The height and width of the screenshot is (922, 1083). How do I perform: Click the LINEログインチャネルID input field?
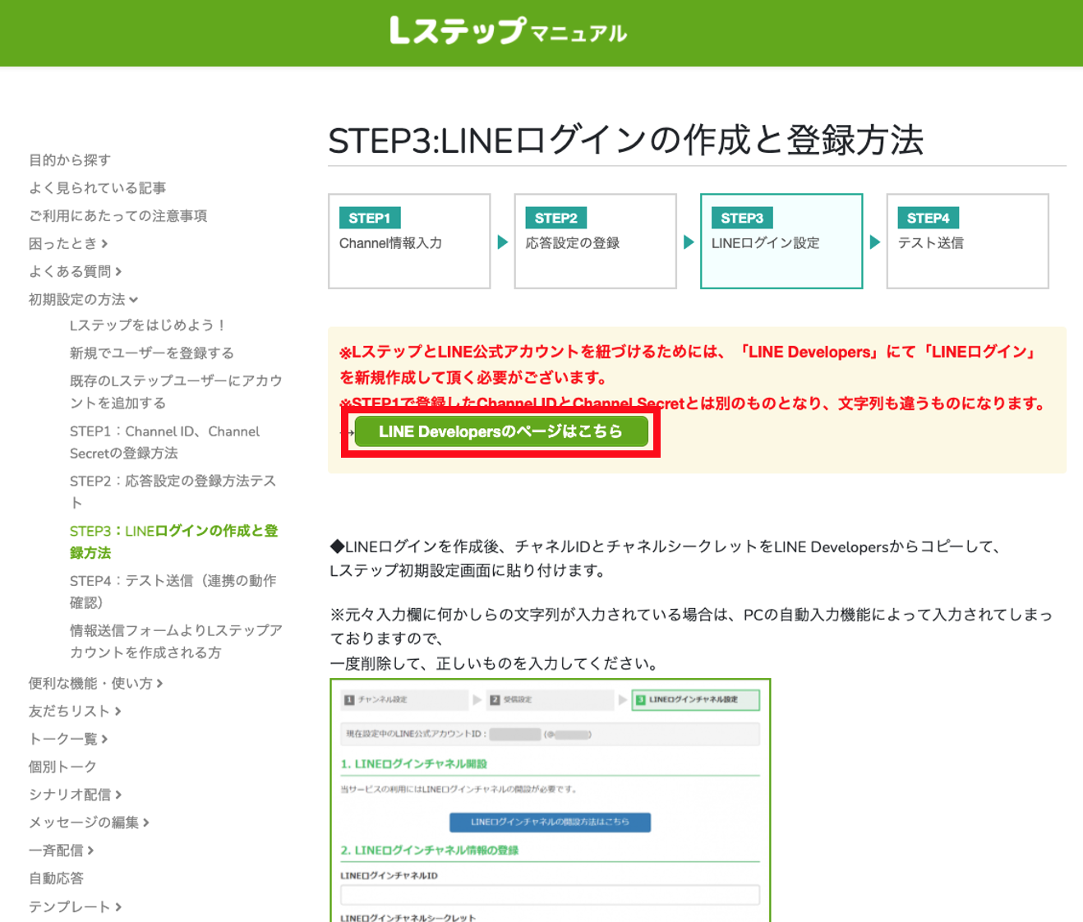550,895
